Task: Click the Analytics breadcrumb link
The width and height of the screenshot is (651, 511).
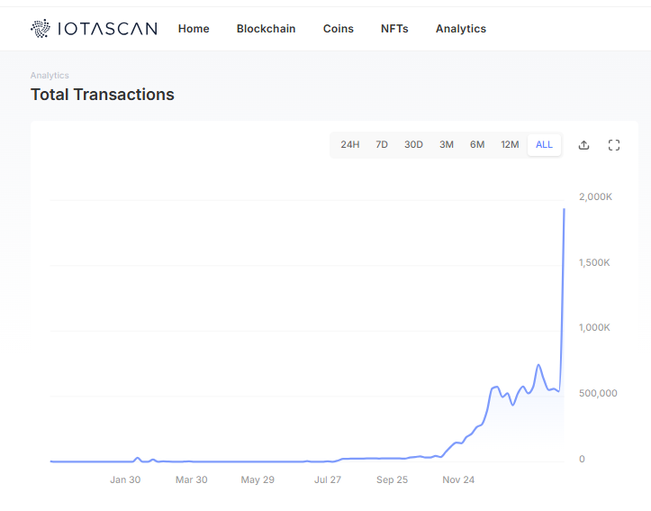Action: click(50, 75)
